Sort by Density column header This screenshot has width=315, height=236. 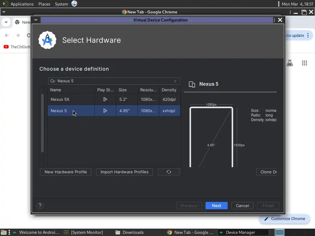[x=170, y=90]
